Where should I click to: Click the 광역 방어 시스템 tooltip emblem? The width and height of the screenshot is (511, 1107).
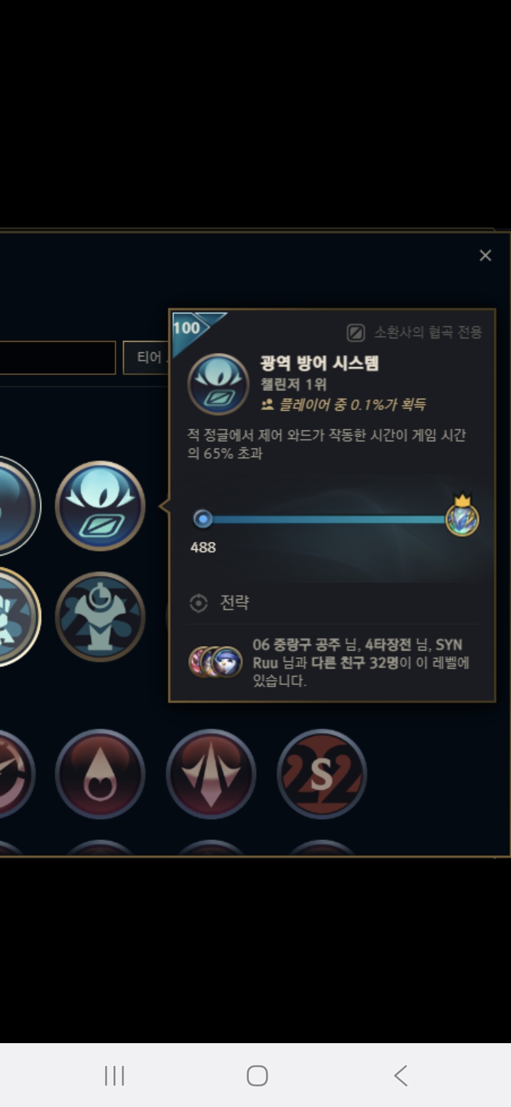218,384
